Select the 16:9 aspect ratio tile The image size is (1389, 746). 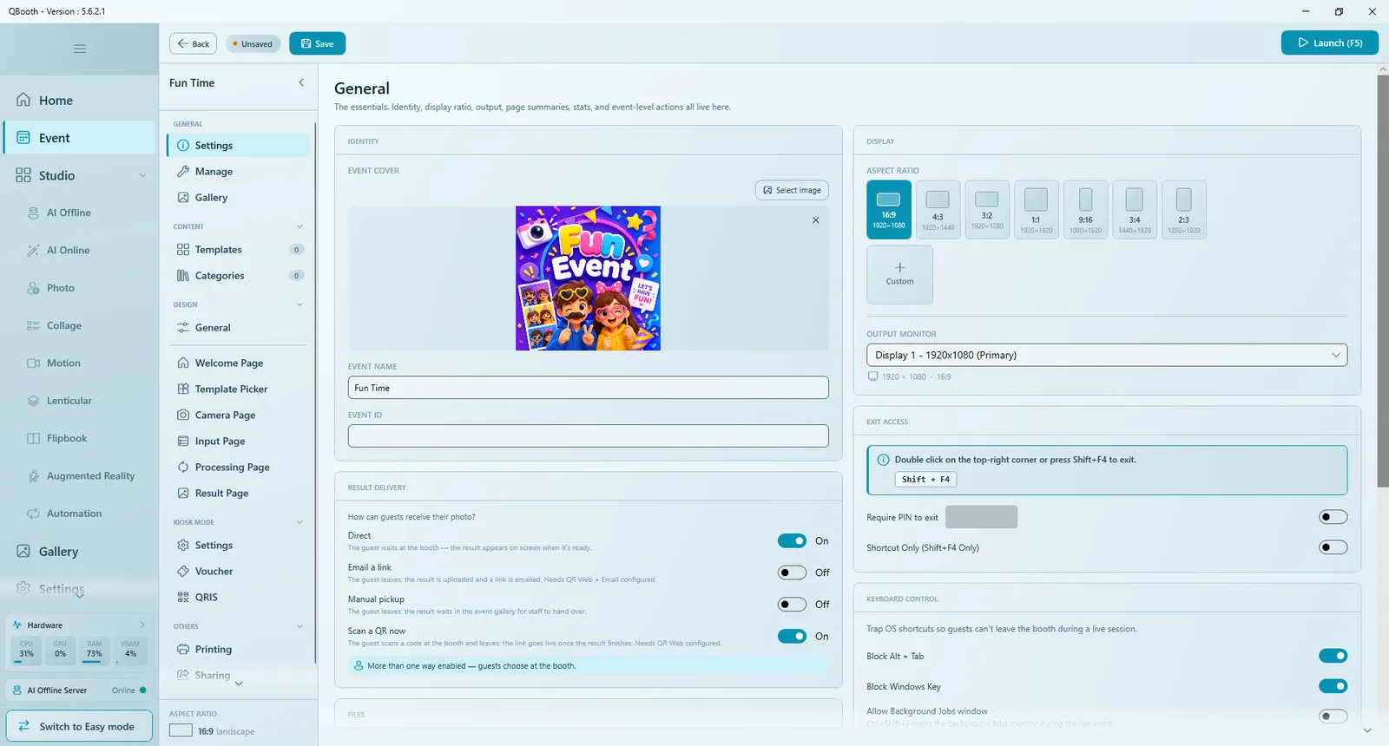pos(889,210)
